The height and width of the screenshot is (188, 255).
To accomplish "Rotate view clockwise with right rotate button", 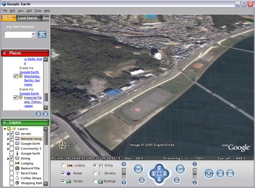I will pos(180,170).
